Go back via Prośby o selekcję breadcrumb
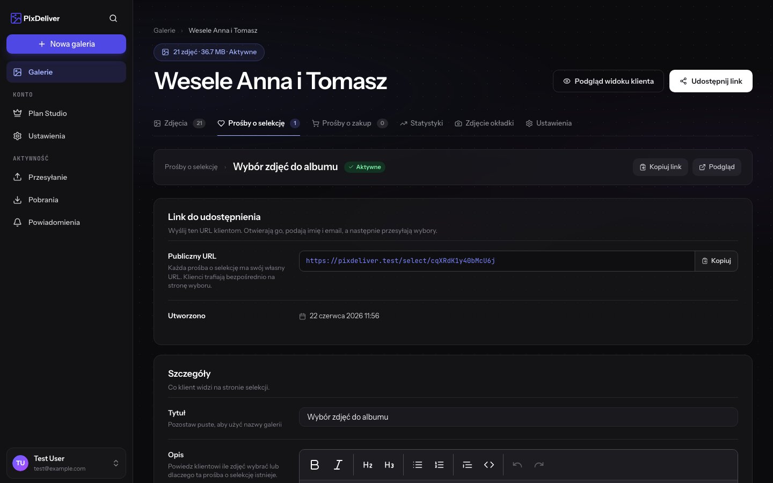Screen dimensions: 773x483 [191, 167]
